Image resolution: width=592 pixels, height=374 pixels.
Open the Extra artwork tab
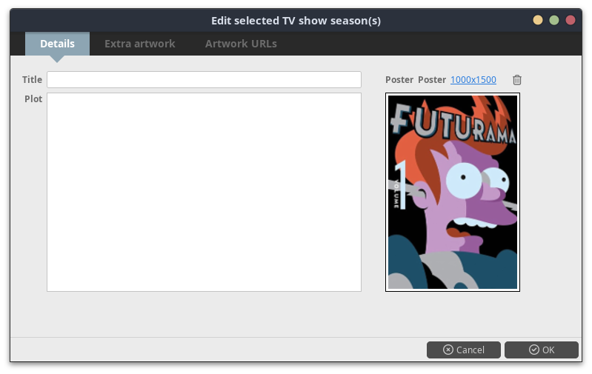(x=140, y=44)
